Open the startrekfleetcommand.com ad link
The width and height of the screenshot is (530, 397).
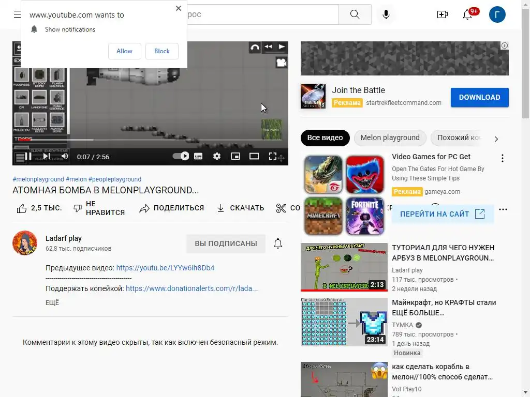coord(404,103)
